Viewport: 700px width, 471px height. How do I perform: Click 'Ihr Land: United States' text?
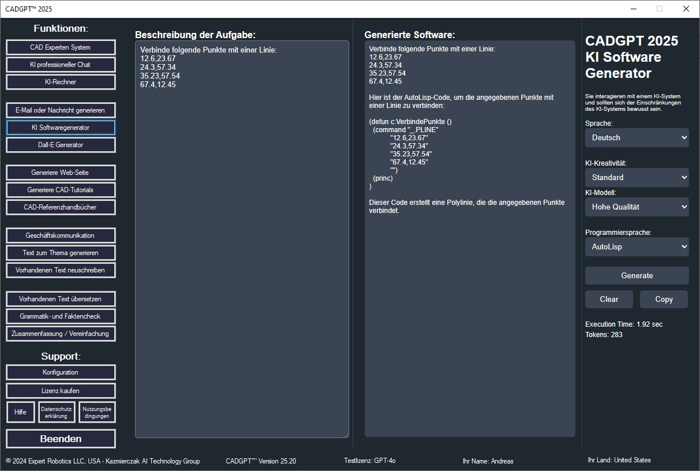619,460
